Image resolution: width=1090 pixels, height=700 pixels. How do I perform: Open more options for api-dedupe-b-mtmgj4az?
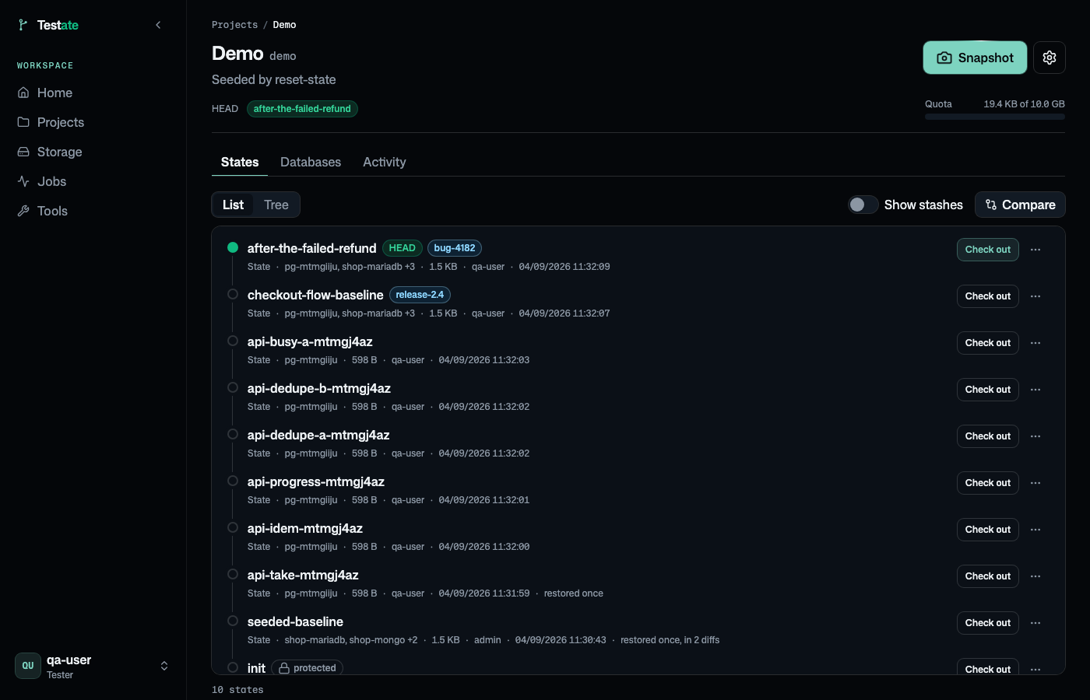point(1035,390)
